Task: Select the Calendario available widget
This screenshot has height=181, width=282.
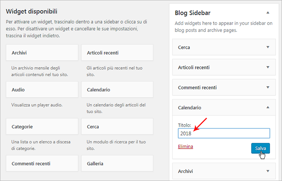Action: 117,90
